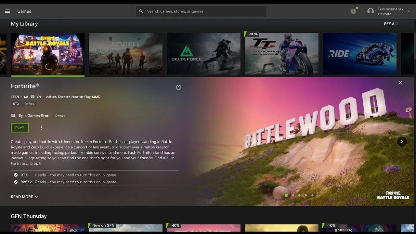The height and width of the screenshot is (234, 416).
Task: Click the RTX tag chip
Action: [16, 104]
